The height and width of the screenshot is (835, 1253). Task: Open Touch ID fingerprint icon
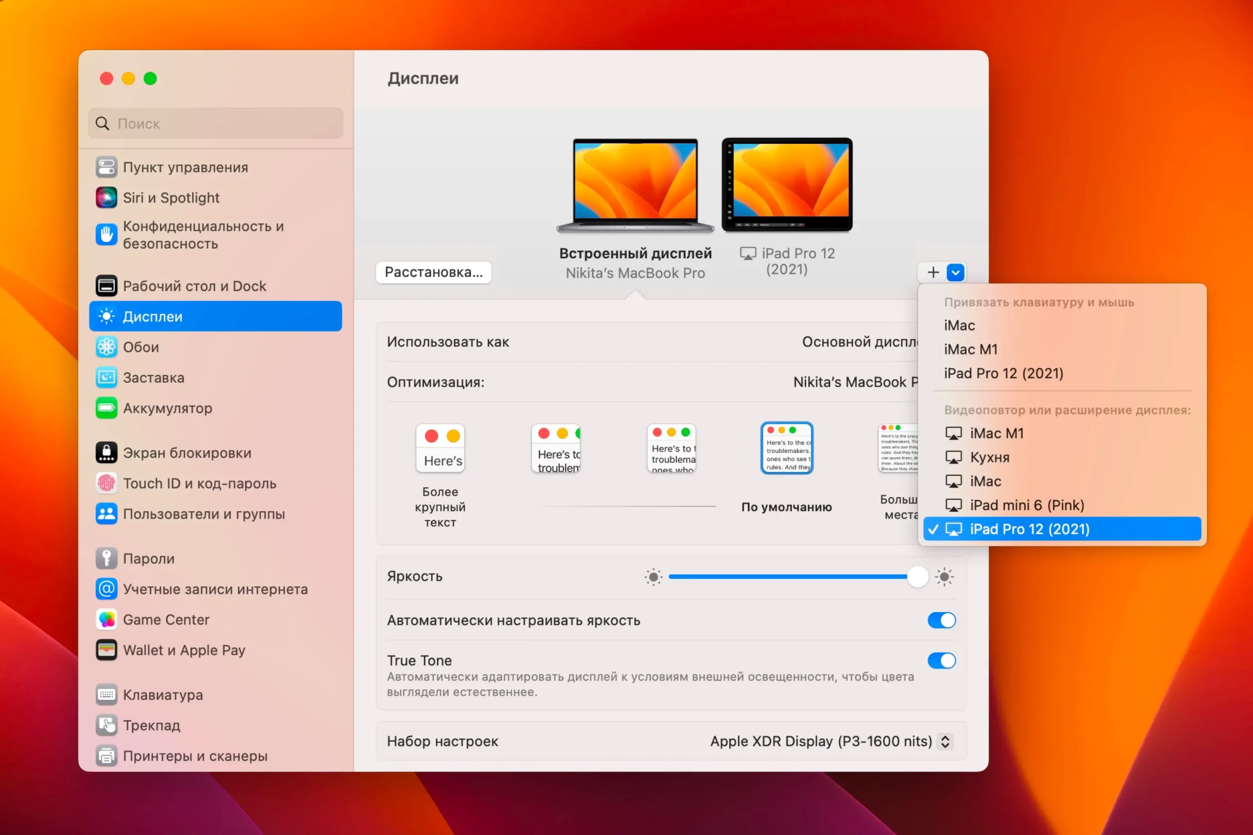(106, 483)
